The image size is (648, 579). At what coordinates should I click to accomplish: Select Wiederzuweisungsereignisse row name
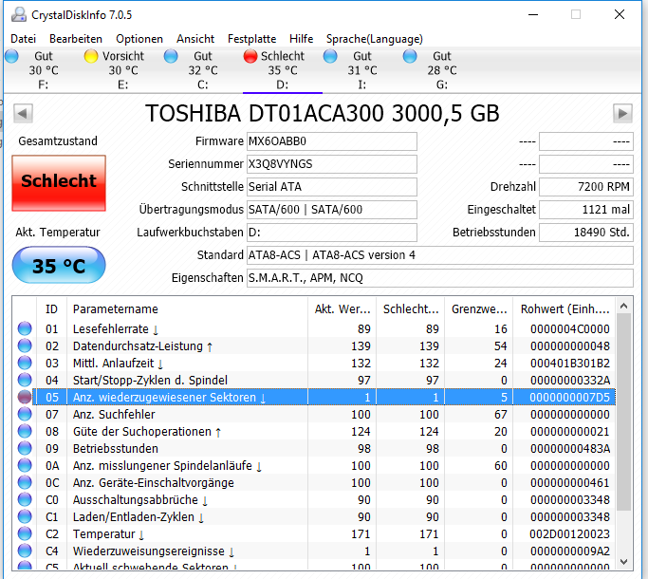149,551
